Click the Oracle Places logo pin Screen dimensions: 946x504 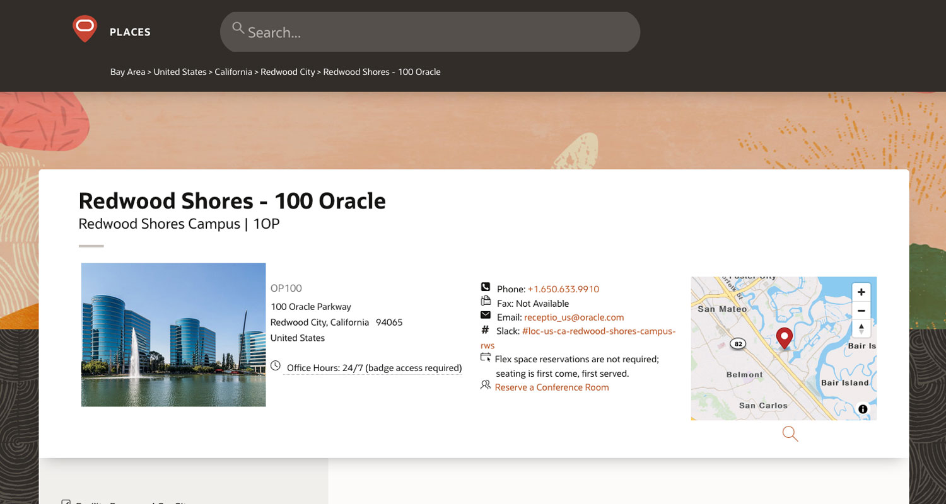click(x=85, y=28)
